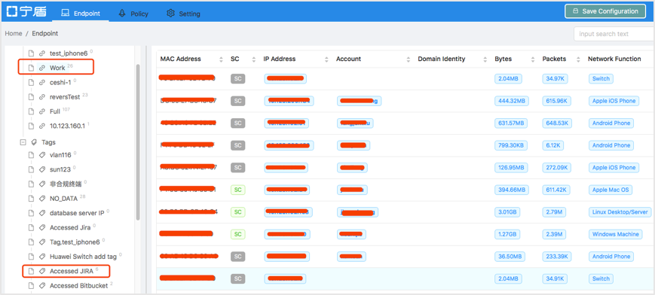The image size is (655, 295).
Task: Switch to the Policy tab
Action: tap(133, 14)
